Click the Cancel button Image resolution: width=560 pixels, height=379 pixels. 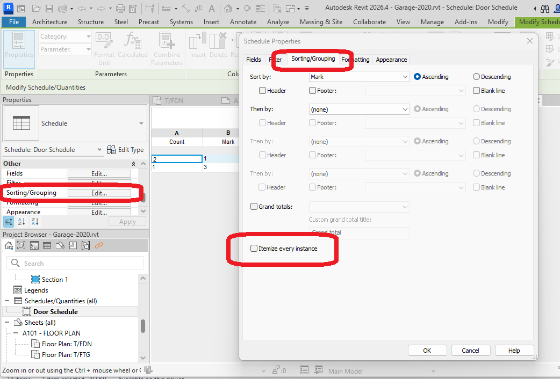point(470,351)
